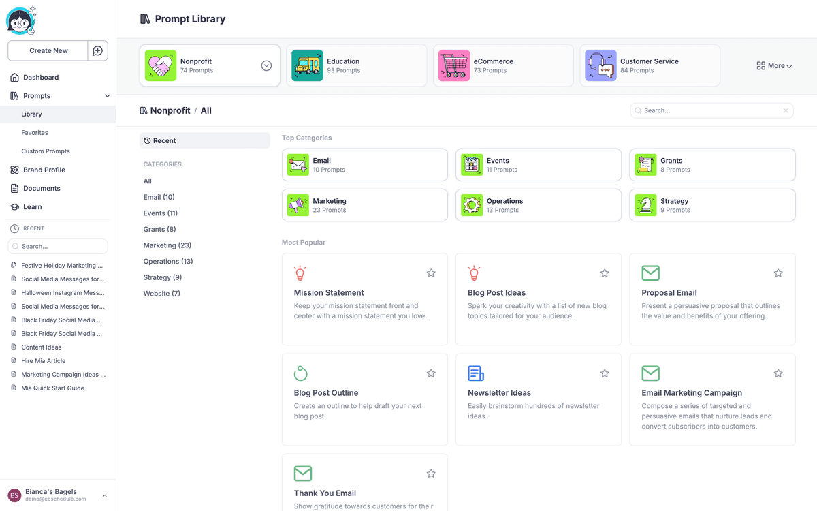Click the Newsletter Ideas document icon
The height and width of the screenshot is (511, 817).
[x=474, y=373]
